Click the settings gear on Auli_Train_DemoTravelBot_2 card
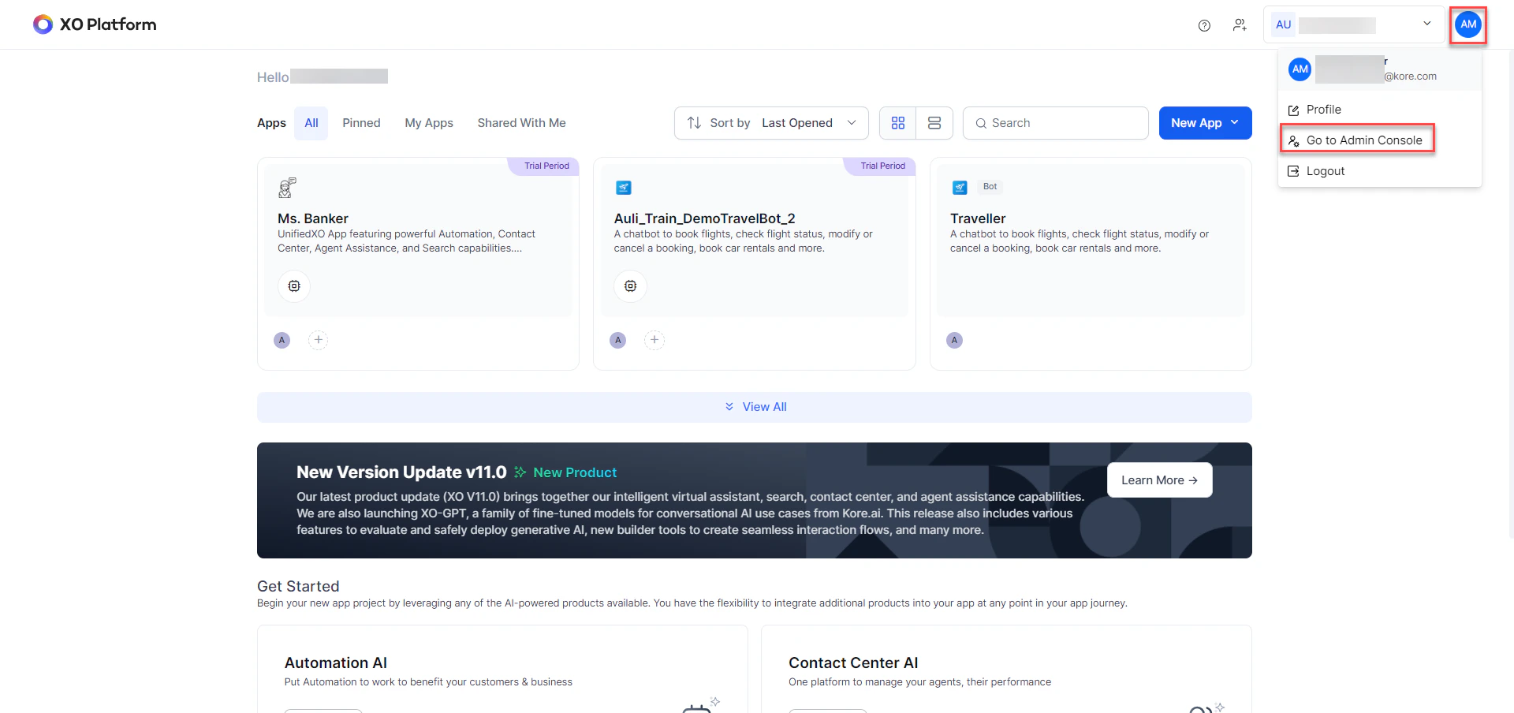Screen dimensions: 1514x713 630,286
